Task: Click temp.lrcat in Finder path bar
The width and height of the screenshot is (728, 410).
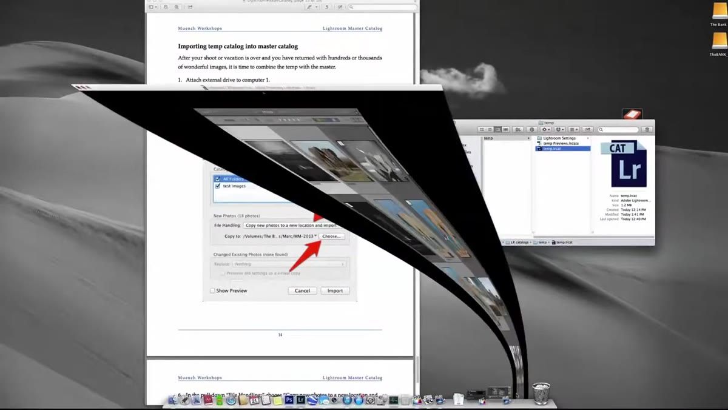Action: [x=562, y=242]
